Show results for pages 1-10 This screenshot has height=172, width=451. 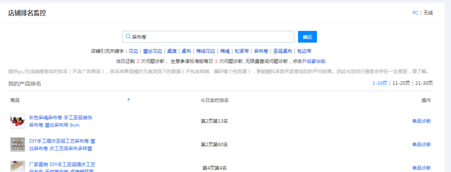380,83
